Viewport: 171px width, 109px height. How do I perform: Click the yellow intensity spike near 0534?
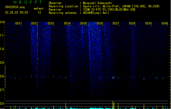coord(66,106)
